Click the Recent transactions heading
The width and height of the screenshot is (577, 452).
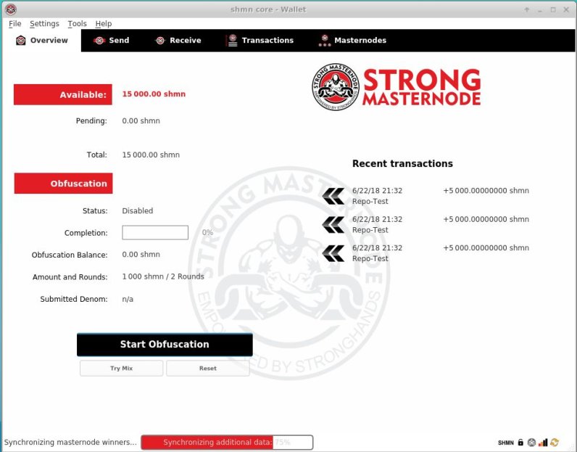click(402, 163)
